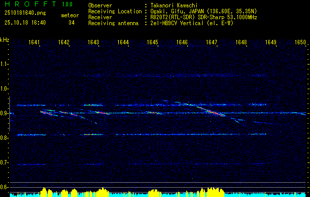Click the yellow signal peak below 1643

click(102, 192)
